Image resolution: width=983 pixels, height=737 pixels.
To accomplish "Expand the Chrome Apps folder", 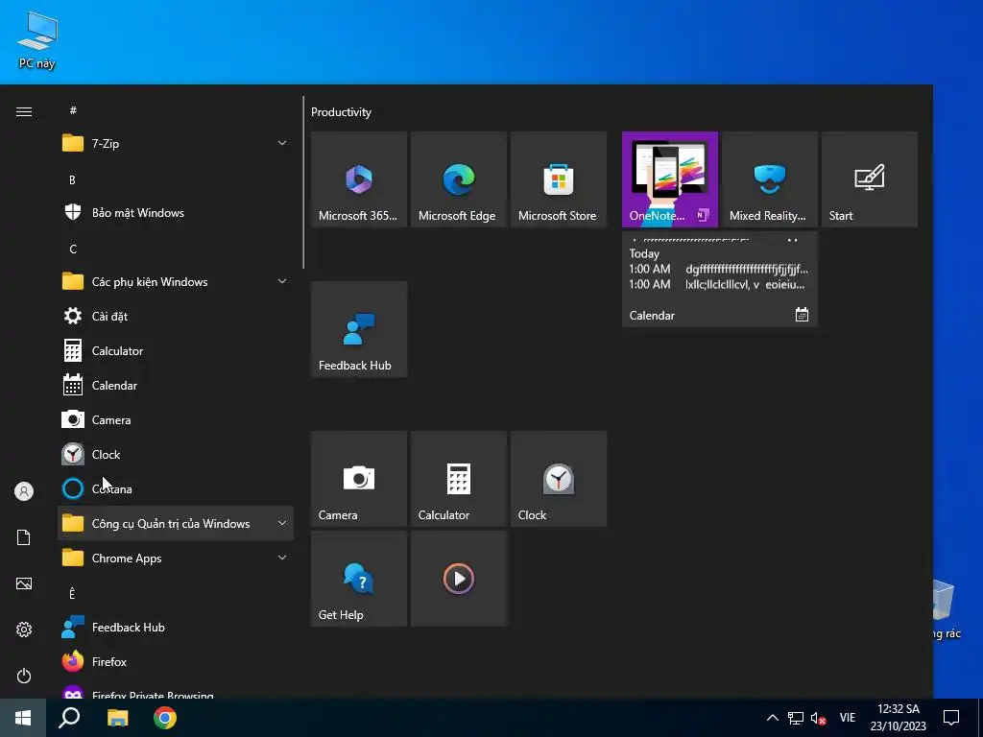I will tap(176, 558).
